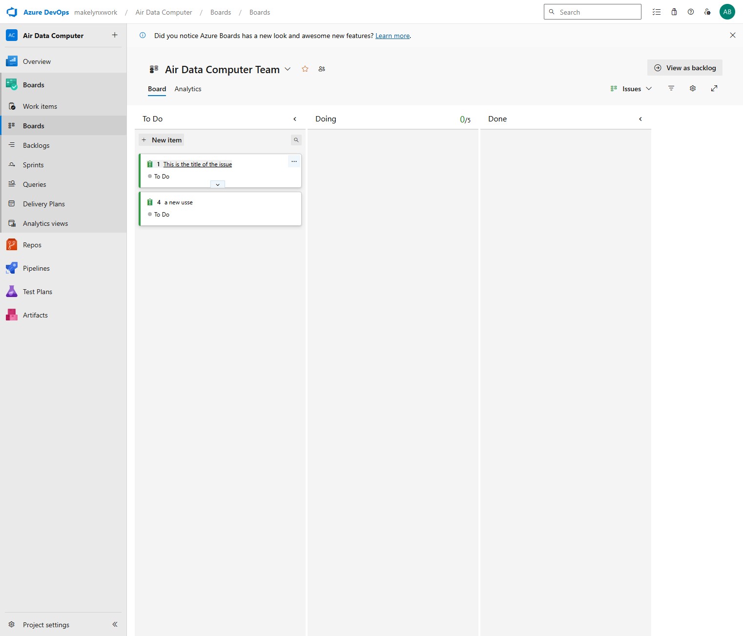Open the work items list icon in header
Viewport: 743px width, 636px height.
coord(657,12)
